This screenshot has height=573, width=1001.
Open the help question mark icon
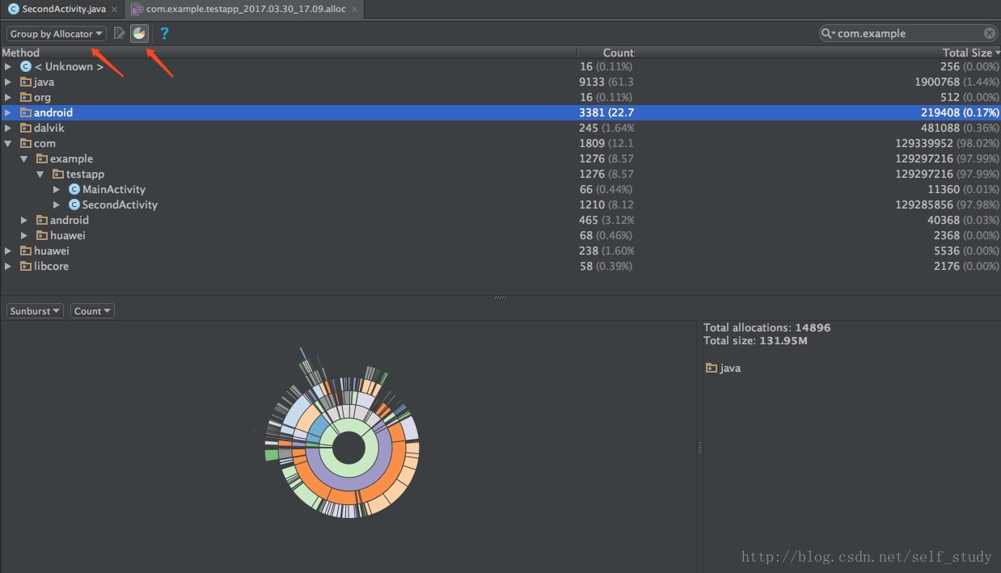point(164,33)
